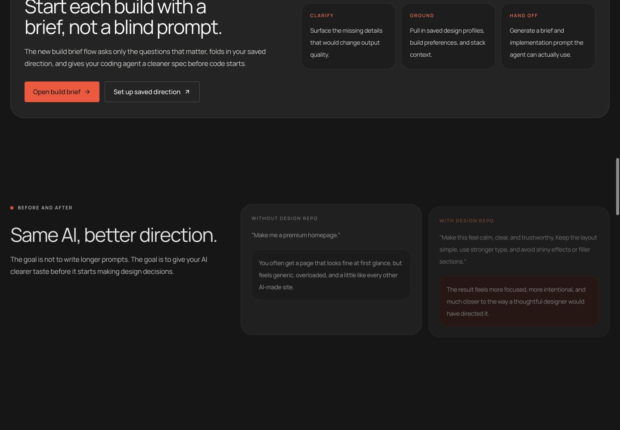Screen dimensions: 620x430
Task: Click "Generate a brief and implementation prompt" text
Action: (x=546, y=43)
